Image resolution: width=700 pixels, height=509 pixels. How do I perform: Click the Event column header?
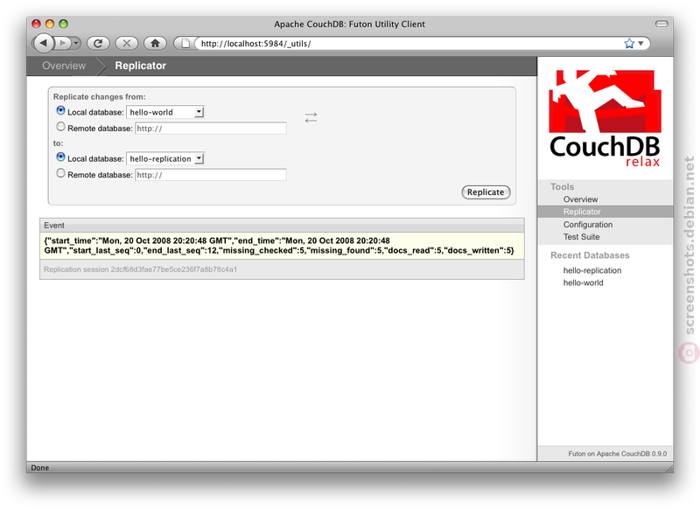[282, 226]
